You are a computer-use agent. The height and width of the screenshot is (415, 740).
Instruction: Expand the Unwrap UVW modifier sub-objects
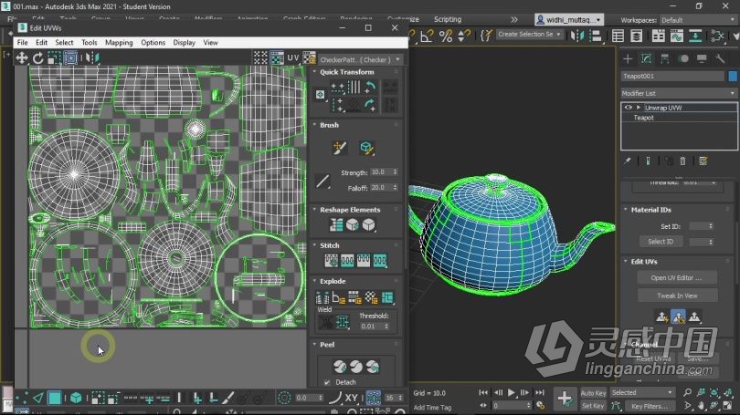[638, 108]
